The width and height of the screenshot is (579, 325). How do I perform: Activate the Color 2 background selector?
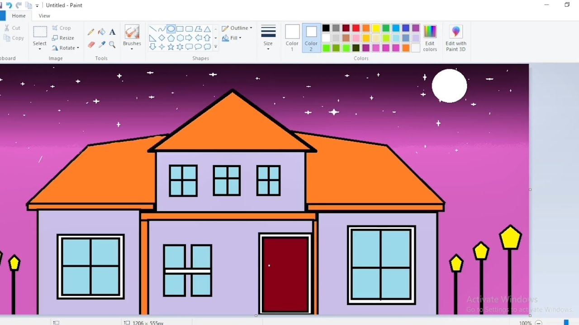click(311, 38)
